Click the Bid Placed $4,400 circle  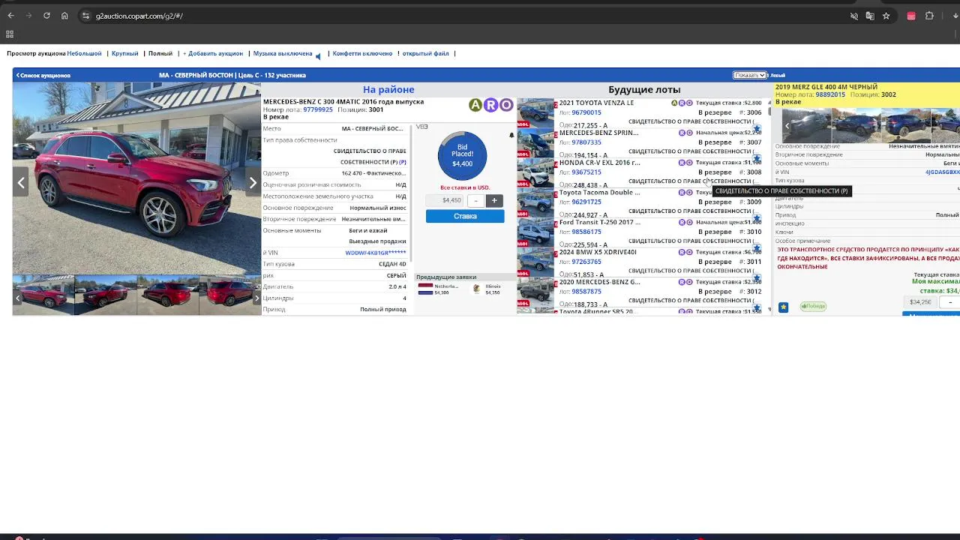(462, 156)
